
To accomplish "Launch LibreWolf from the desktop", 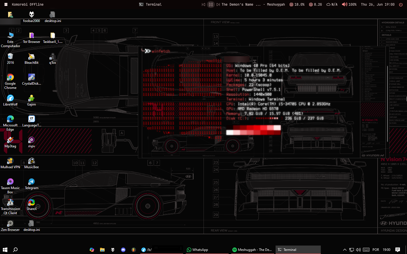I will [x=10, y=100].
